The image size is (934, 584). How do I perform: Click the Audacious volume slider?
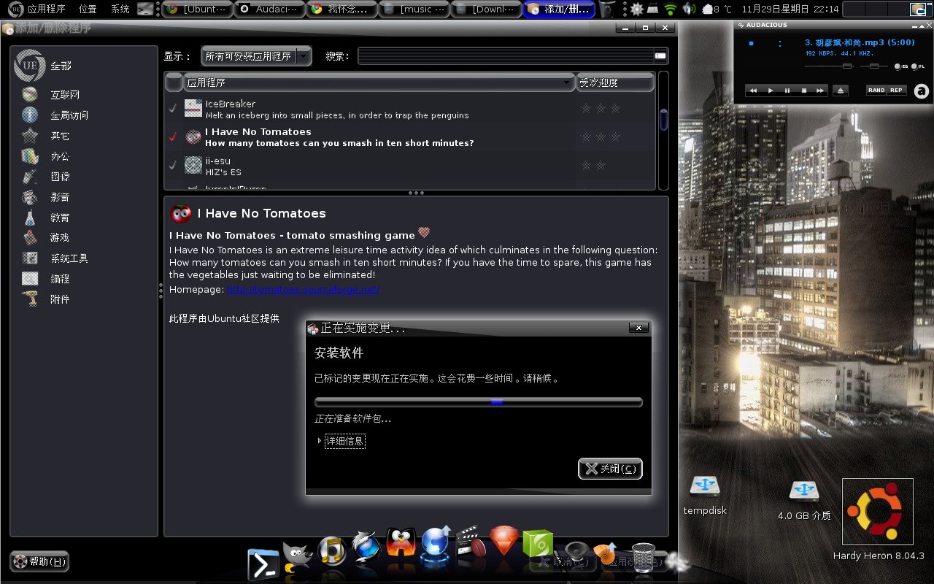point(830,66)
